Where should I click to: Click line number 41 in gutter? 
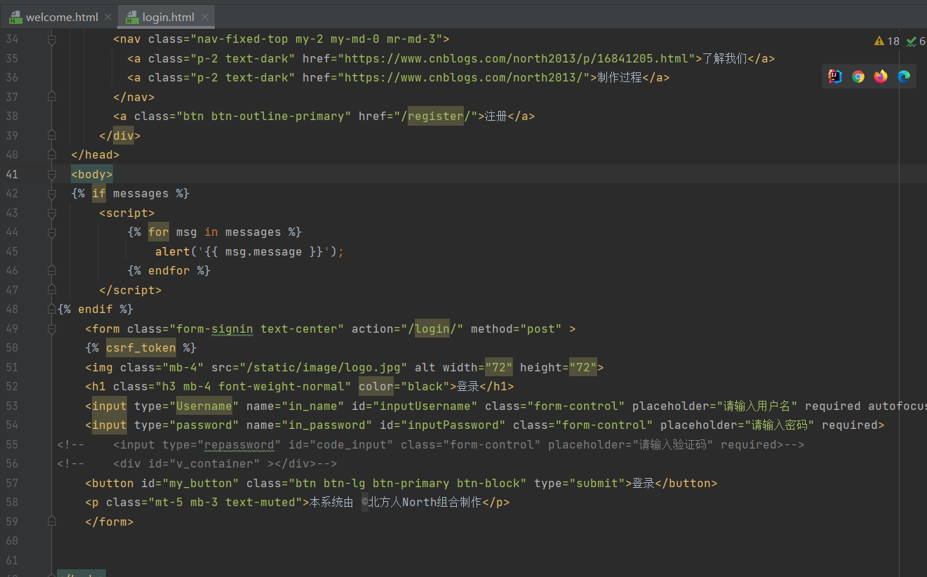point(12,174)
